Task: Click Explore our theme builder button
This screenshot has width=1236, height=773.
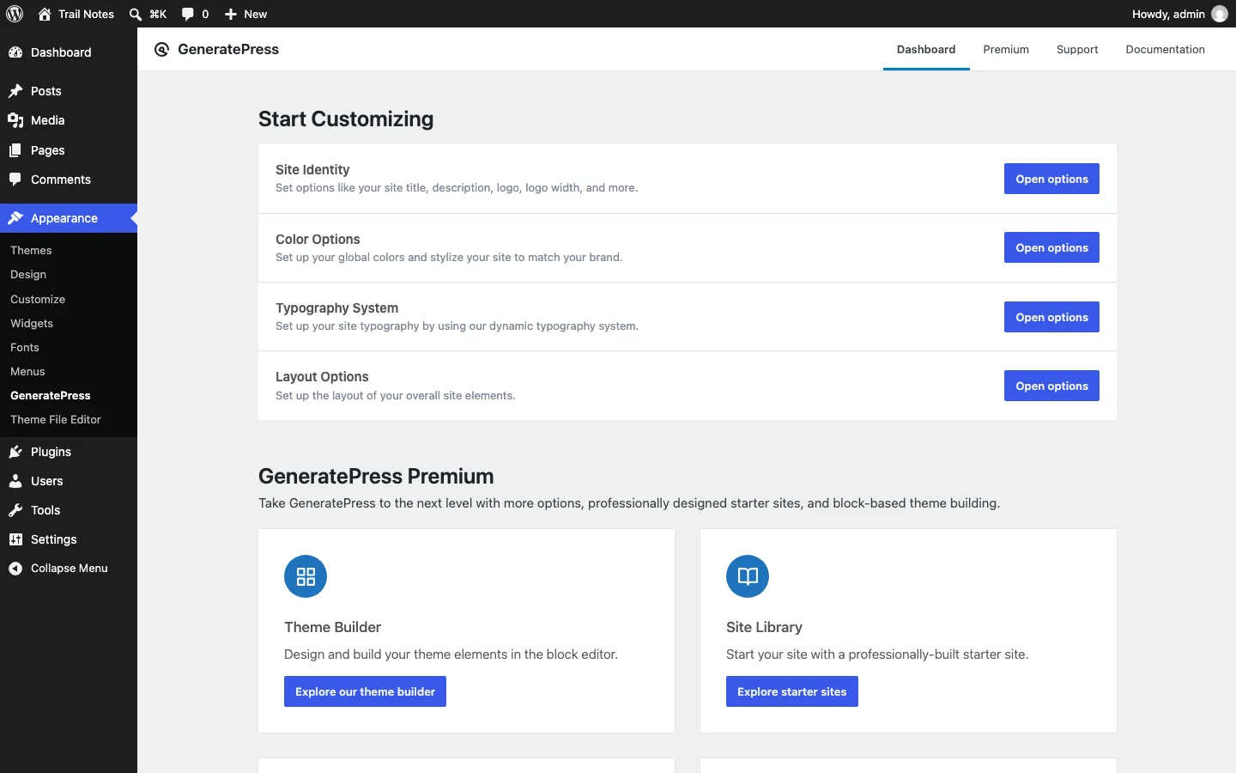Action: (365, 691)
